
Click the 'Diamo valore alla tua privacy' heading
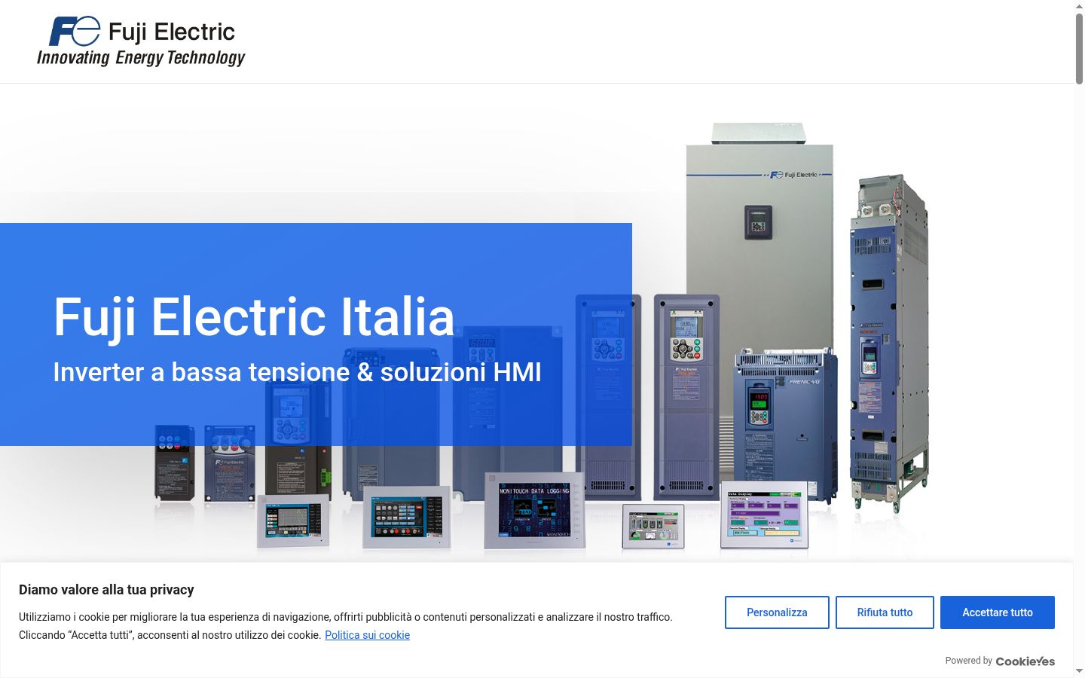pos(106,590)
